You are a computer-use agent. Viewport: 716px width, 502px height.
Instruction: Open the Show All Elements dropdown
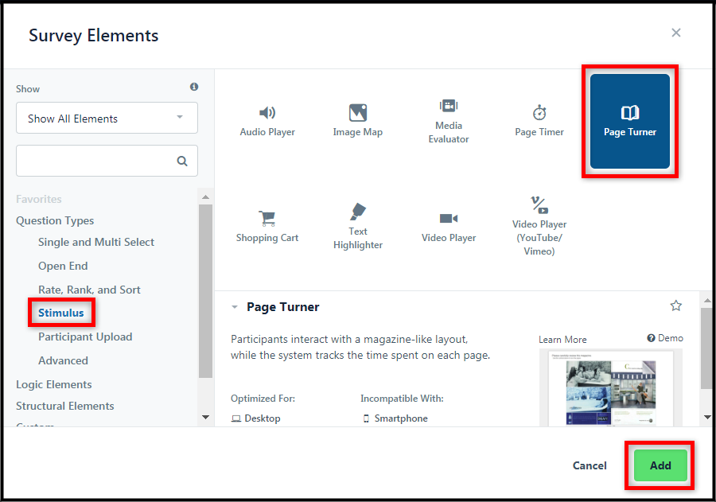pyautogui.click(x=107, y=118)
